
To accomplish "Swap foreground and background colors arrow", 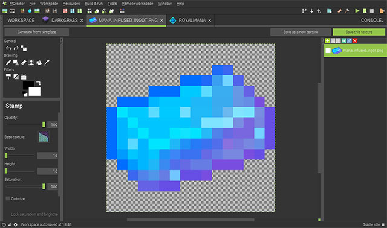I will pos(38,83).
